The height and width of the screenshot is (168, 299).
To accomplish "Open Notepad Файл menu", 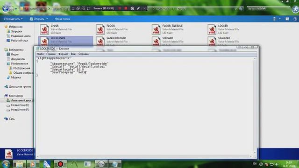I will [40, 54].
